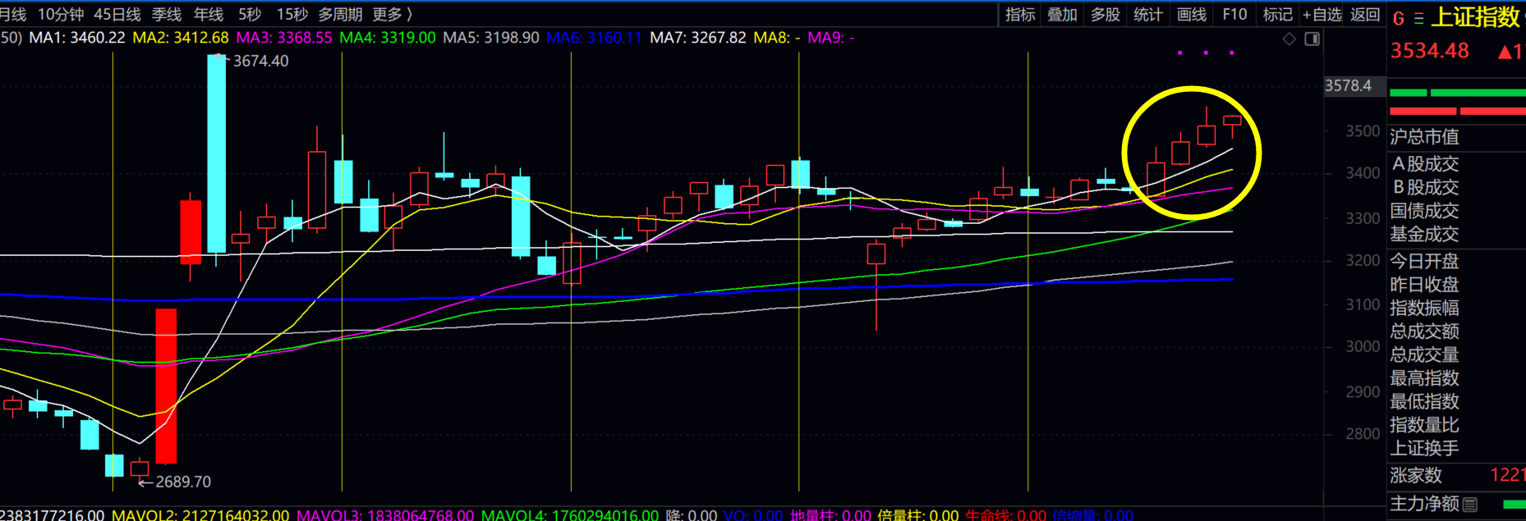Click the 多股 multi-stock button

[x=1105, y=14]
